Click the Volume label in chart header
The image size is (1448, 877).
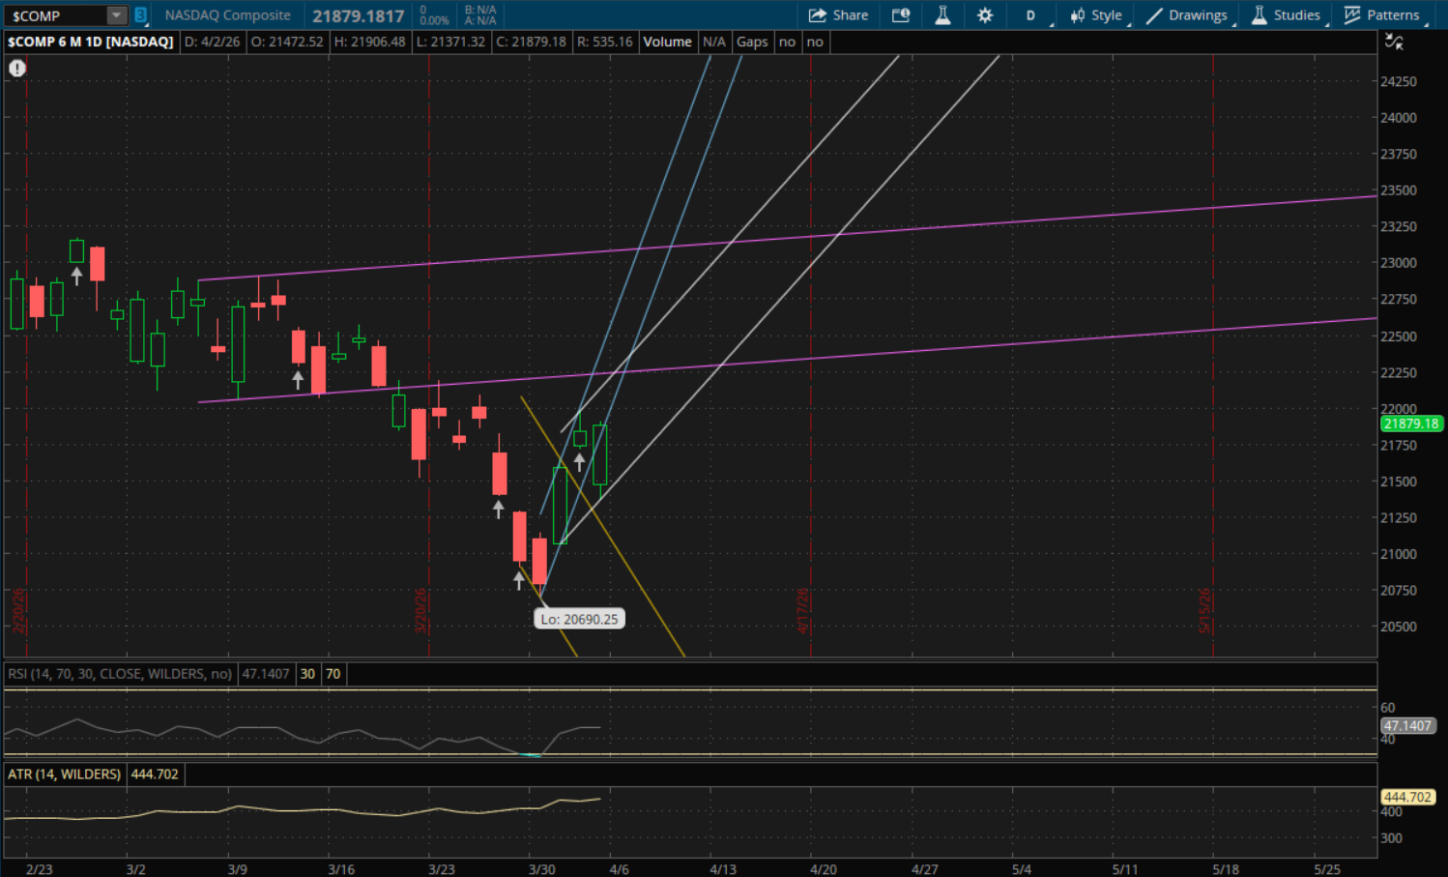667,42
